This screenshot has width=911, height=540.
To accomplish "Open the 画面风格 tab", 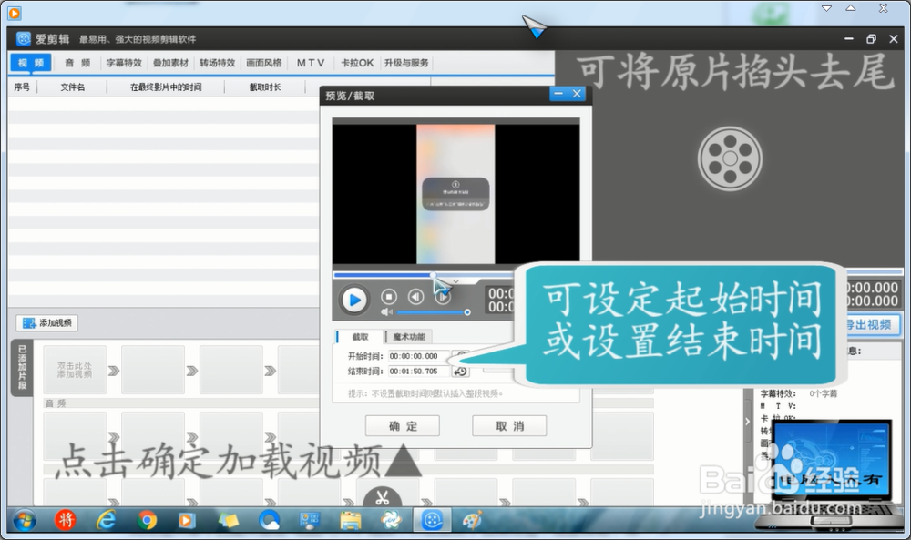I will point(263,63).
